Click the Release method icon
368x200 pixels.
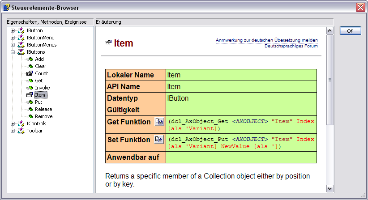click(x=30, y=109)
